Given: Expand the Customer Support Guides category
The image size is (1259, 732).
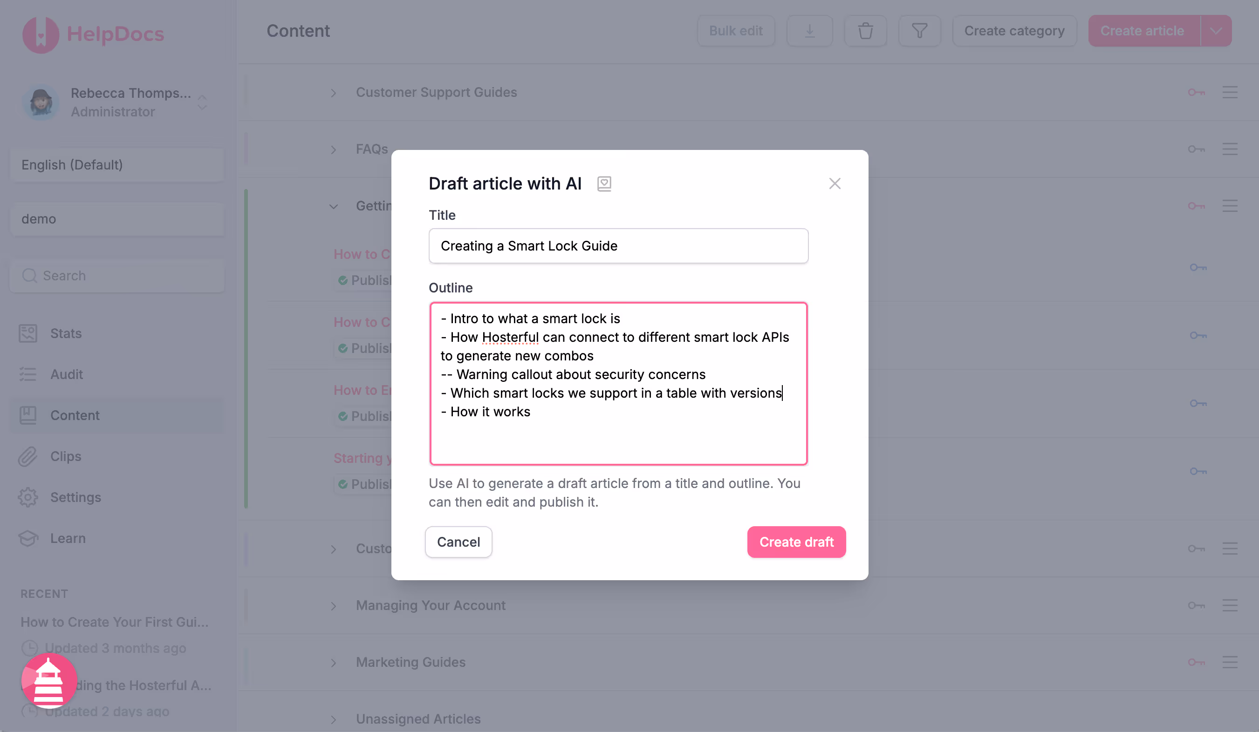Looking at the screenshot, I should [x=333, y=93].
